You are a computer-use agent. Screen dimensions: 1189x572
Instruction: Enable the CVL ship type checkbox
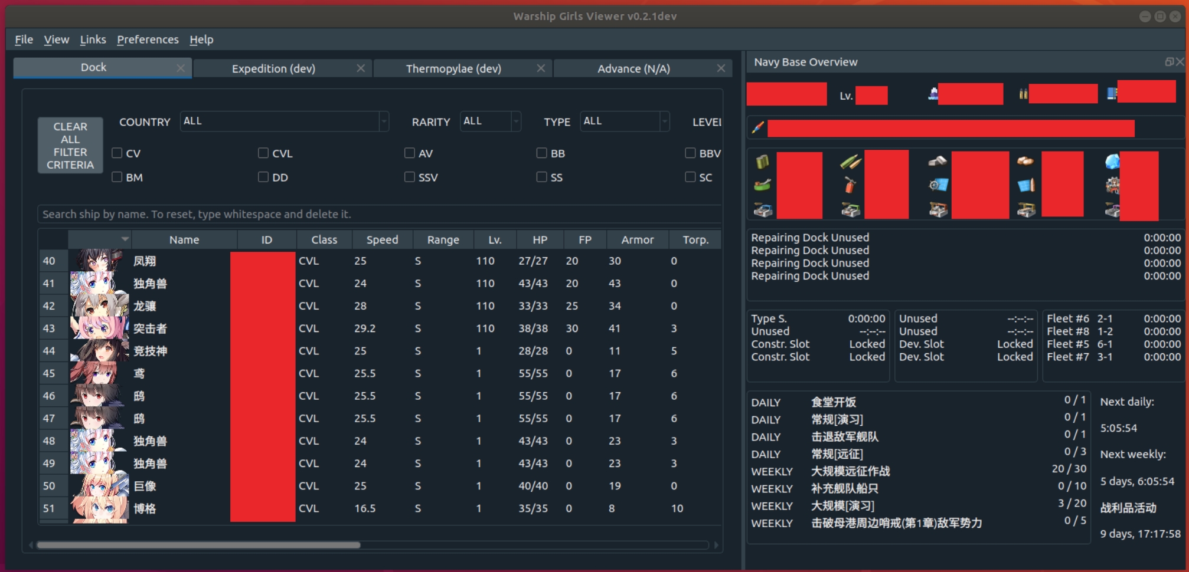263,153
